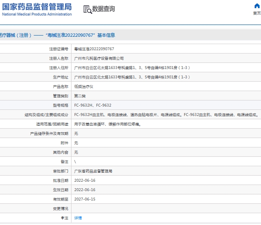Open the 数据查询 search icon

[x=87, y=9]
